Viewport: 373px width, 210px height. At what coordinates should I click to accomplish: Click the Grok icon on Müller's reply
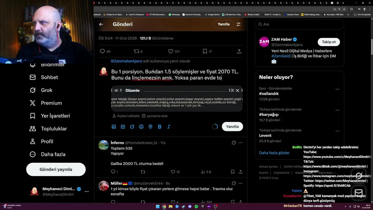coord(234,183)
